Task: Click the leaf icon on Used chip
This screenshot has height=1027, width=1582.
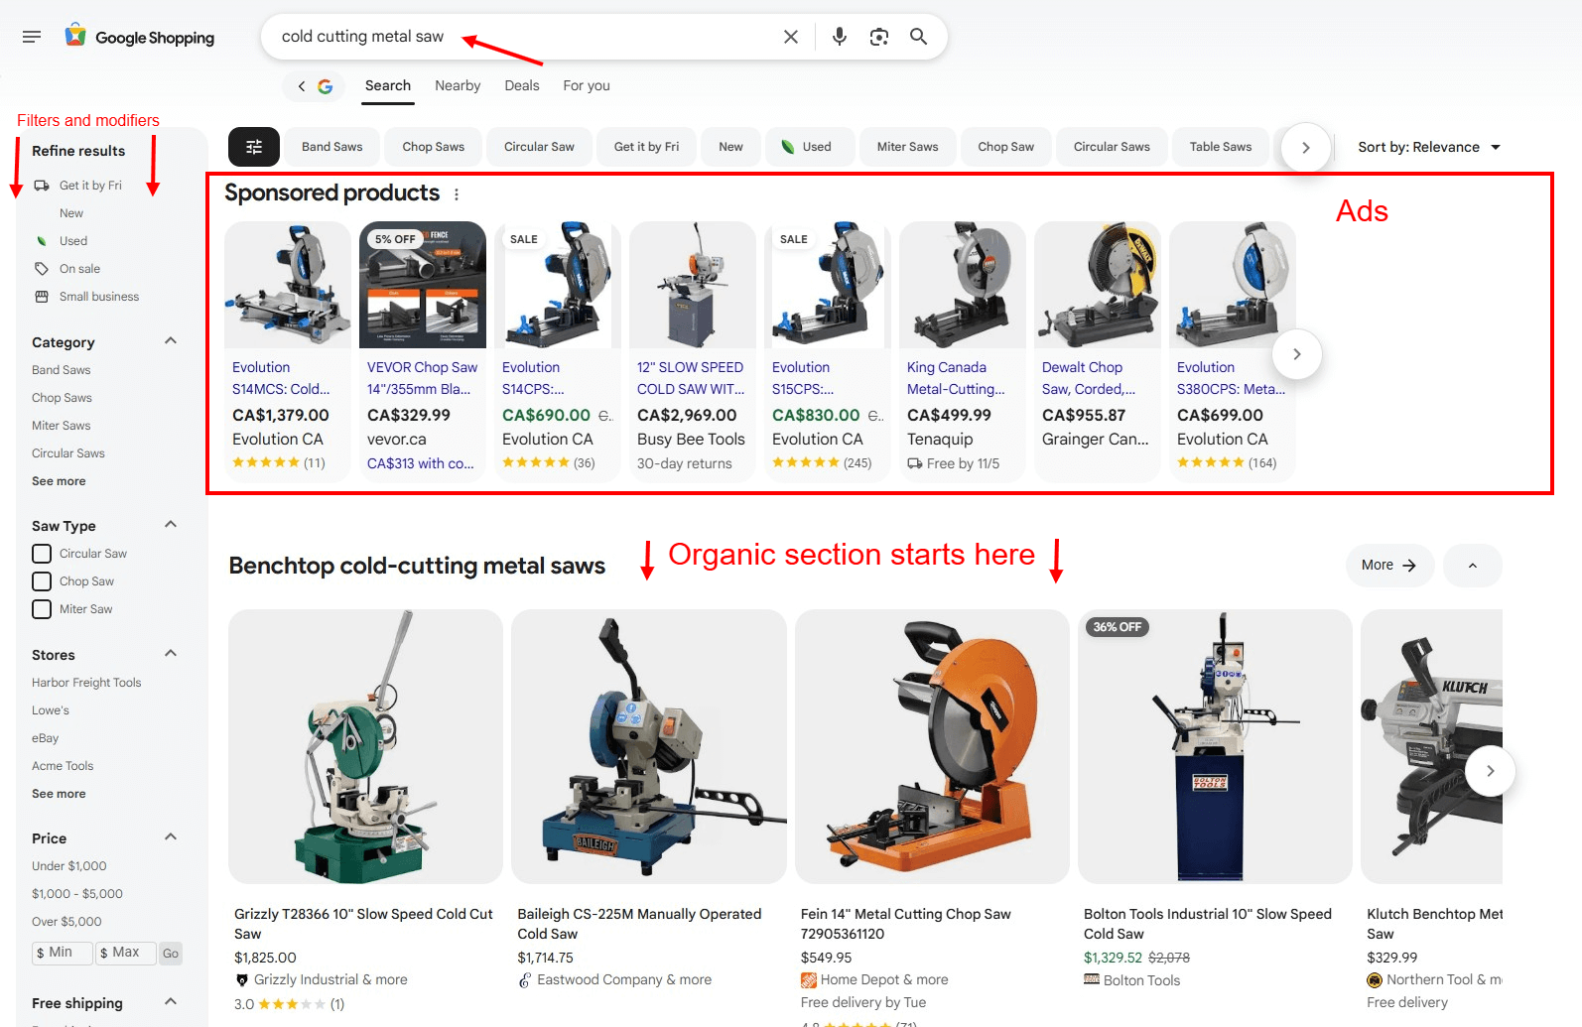Action: click(x=788, y=147)
